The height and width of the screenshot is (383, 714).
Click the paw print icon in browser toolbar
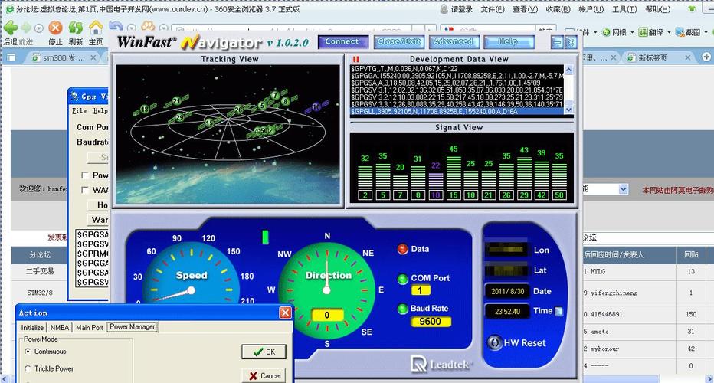pos(148,26)
